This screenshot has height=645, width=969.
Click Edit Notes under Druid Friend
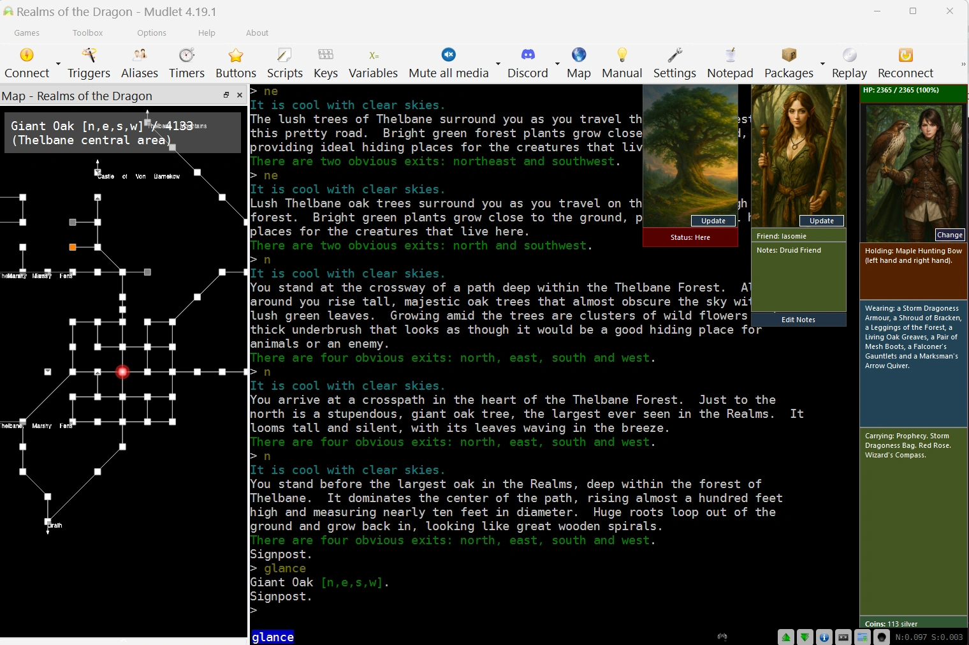pos(798,320)
